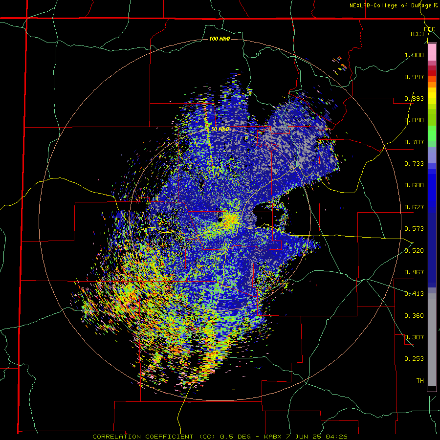
Task: Click the TH threshold label on legend
Action: (x=420, y=381)
